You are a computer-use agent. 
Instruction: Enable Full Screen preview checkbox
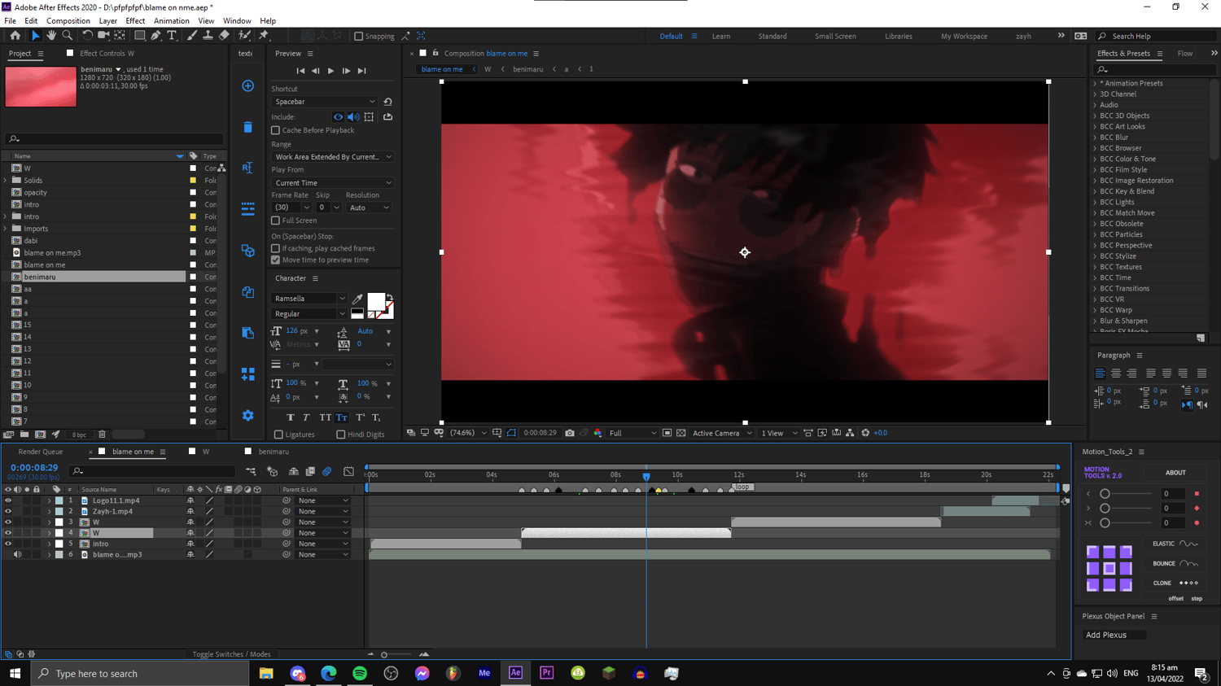[275, 221]
